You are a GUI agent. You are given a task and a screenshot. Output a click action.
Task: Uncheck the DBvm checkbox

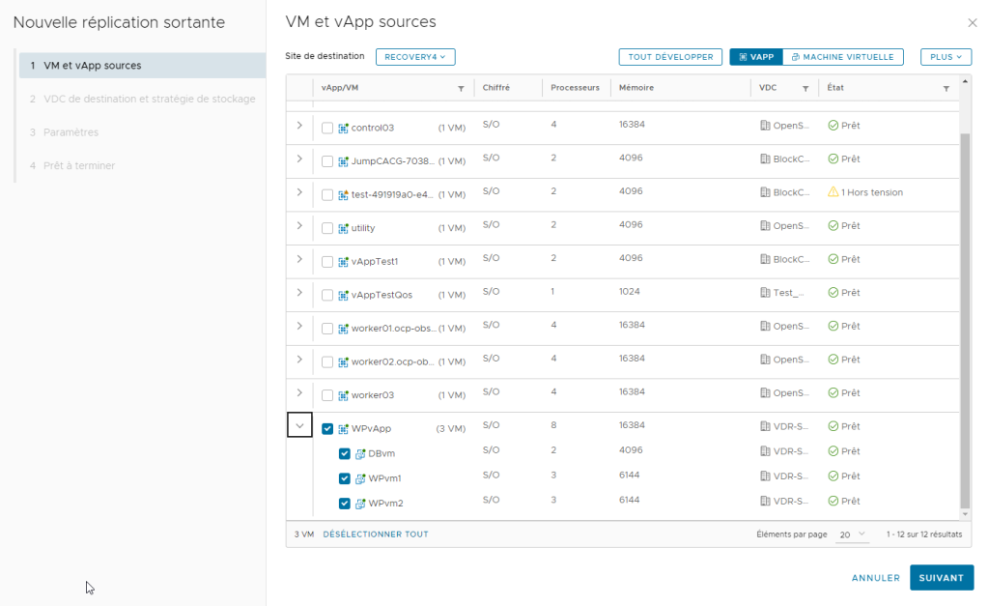point(345,454)
